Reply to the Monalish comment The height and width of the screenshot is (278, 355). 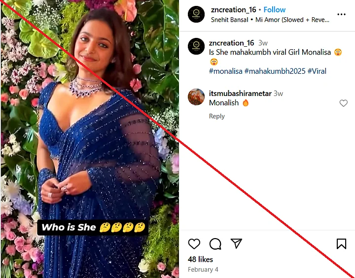pyautogui.click(x=217, y=116)
